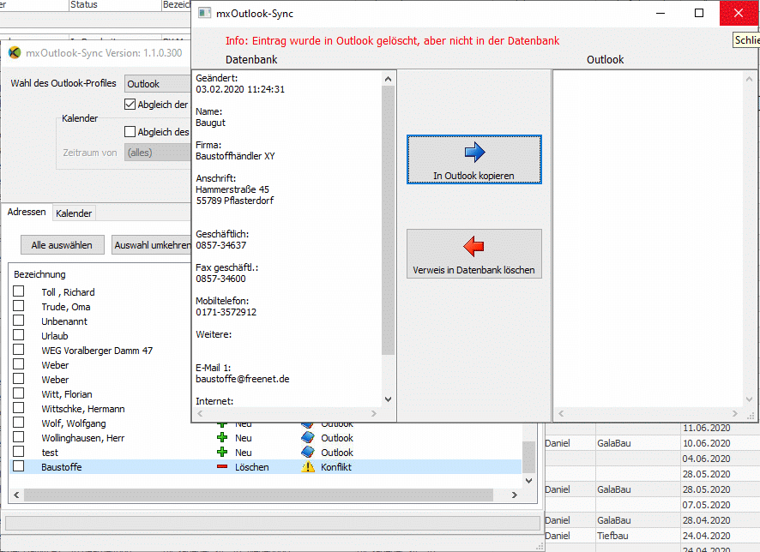This screenshot has width=760, height=552.
Task: Maximize the mxOutlook-Sync dialog window
Action: pyautogui.click(x=699, y=13)
